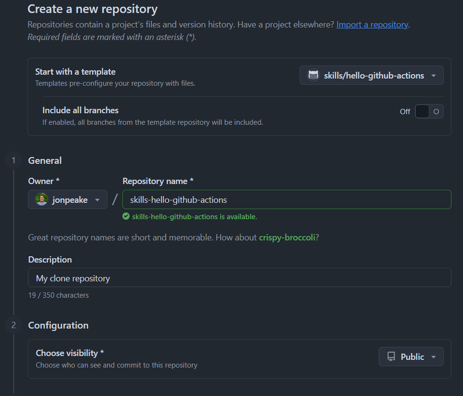Image resolution: width=463 pixels, height=396 pixels.
Task: Click into the Description field
Action: coord(239,278)
